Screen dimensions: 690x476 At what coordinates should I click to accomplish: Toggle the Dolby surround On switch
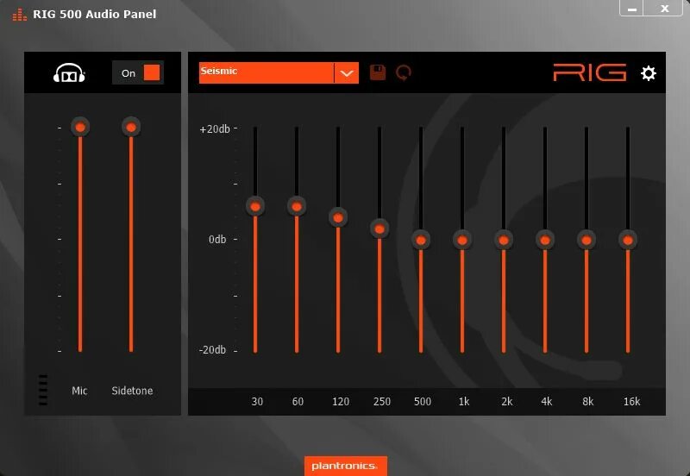138,72
